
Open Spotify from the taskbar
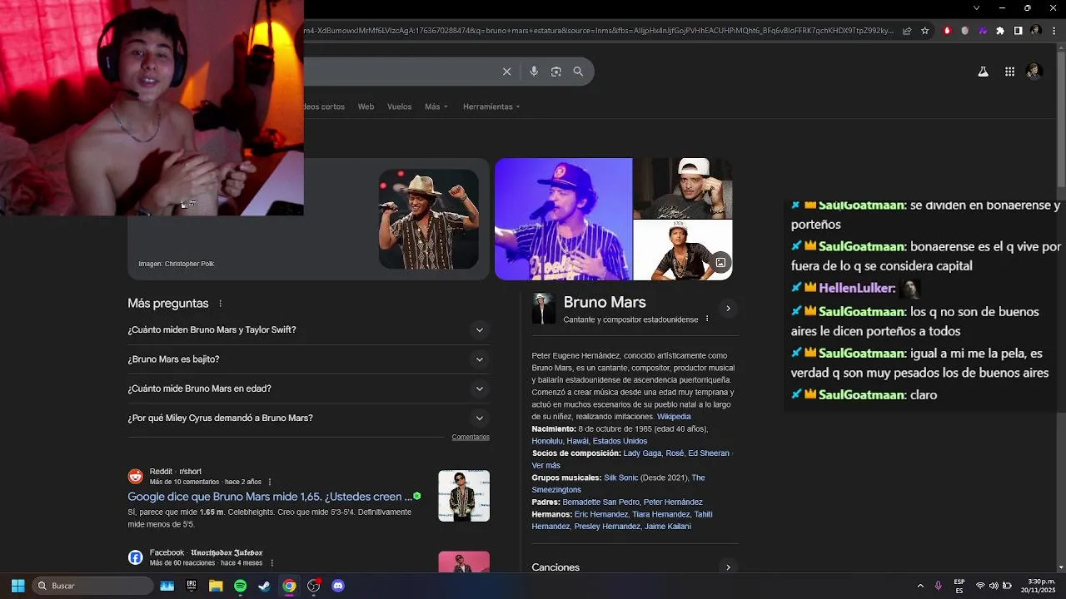(x=240, y=586)
